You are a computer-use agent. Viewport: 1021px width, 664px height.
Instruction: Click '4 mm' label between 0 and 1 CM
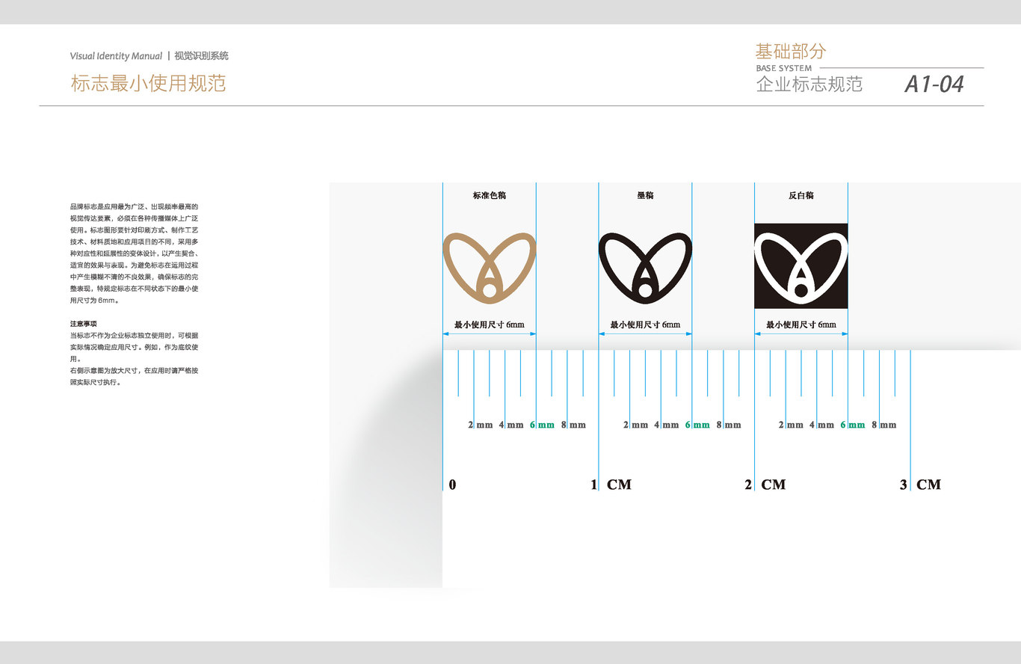click(x=511, y=425)
